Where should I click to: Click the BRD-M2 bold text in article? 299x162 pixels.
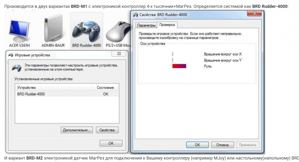click(34, 158)
